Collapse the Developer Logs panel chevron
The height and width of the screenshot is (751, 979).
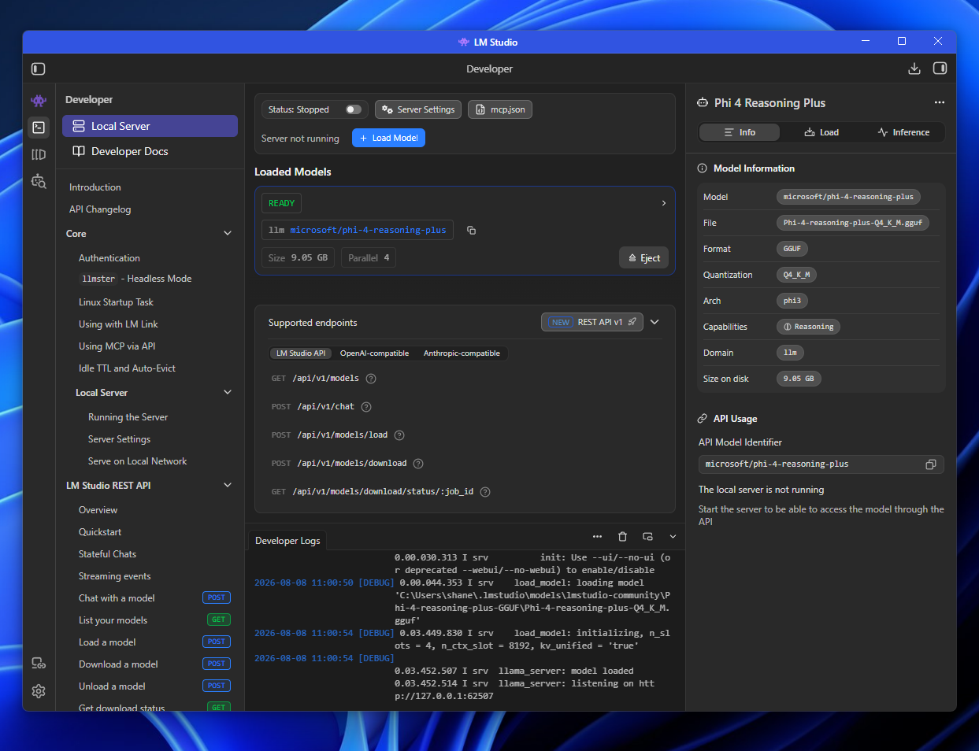(673, 536)
